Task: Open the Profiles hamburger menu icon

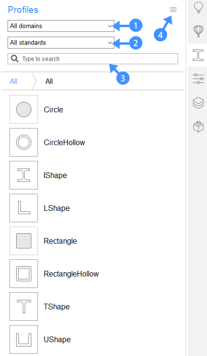Action: click(173, 10)
